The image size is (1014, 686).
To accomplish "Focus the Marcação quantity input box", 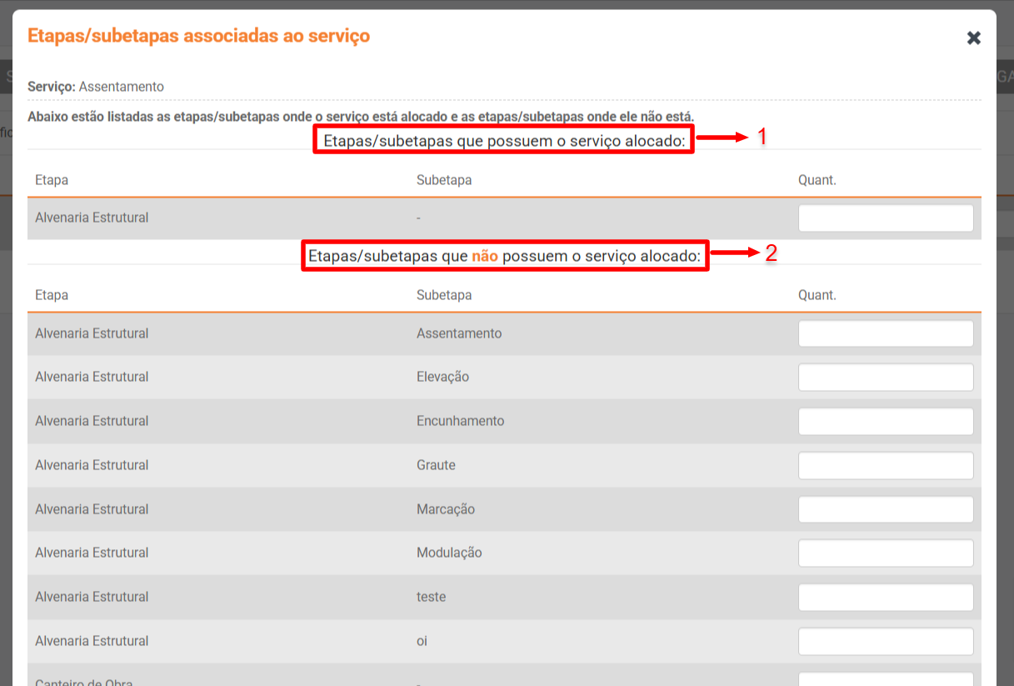I will tap(885, 509).
